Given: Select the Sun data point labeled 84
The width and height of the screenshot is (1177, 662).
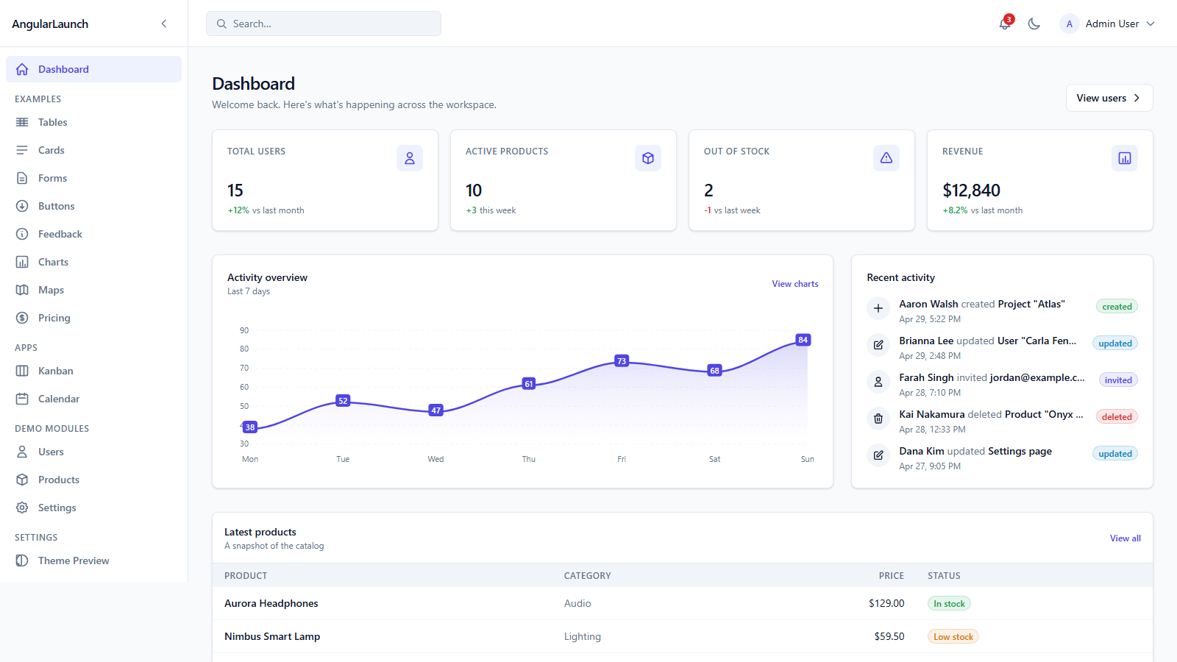Looking at the screenshot, I should (x=803, y=340).
